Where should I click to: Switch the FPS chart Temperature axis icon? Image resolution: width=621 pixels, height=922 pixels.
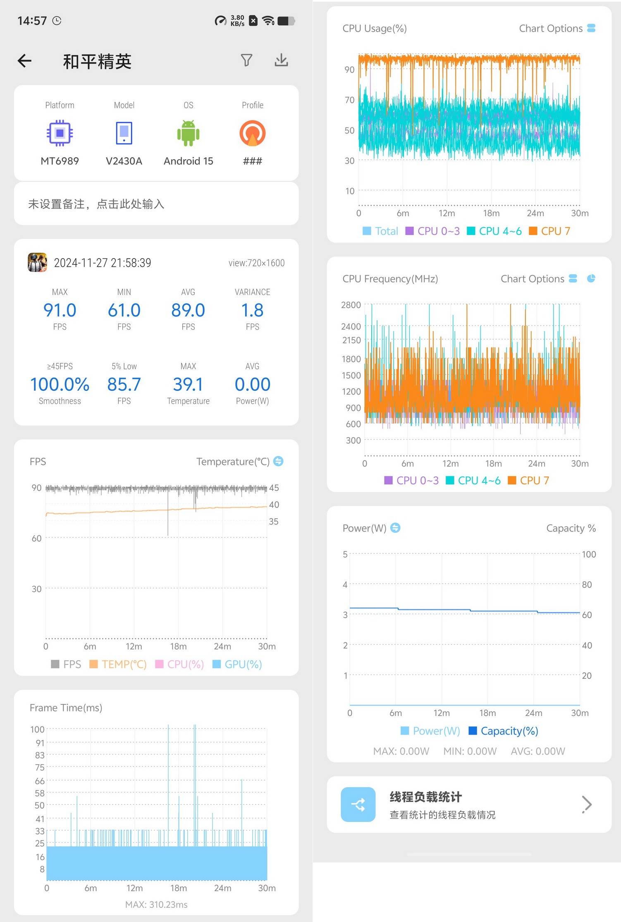[279, 461]
